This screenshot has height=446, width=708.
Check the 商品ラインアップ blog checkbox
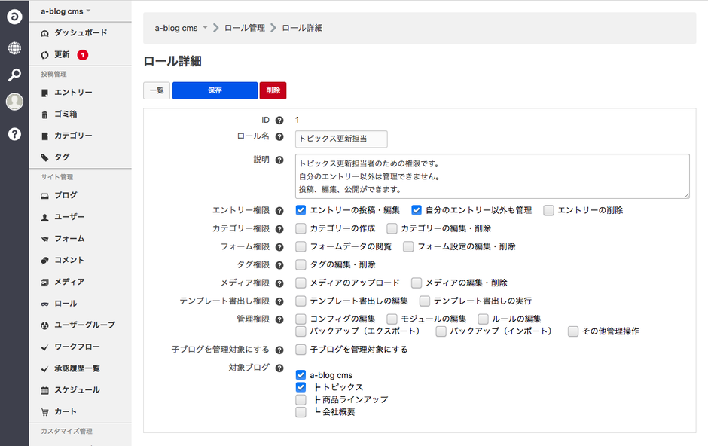tap(301, 399)
